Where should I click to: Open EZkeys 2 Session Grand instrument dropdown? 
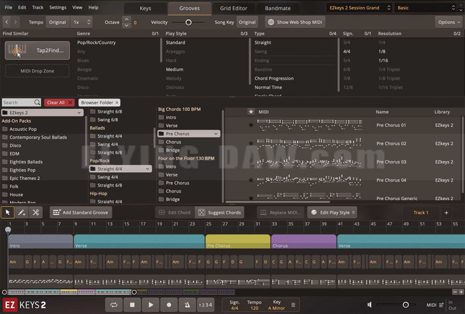click(x=360, y=7)
